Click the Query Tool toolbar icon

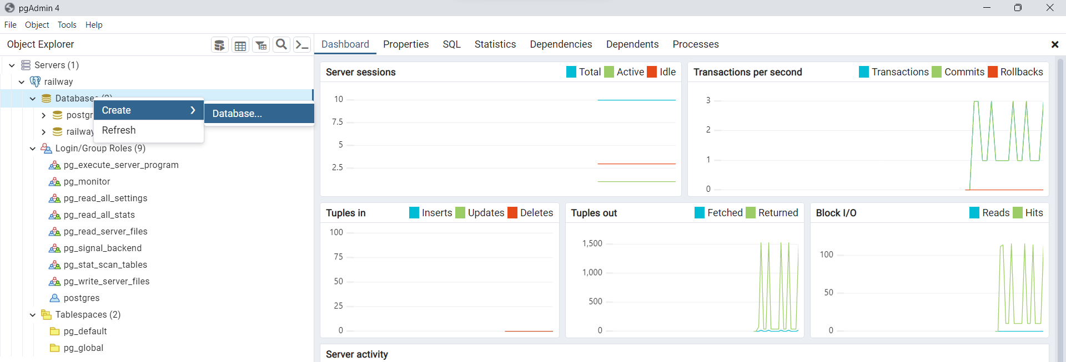[x=220, y=45]
